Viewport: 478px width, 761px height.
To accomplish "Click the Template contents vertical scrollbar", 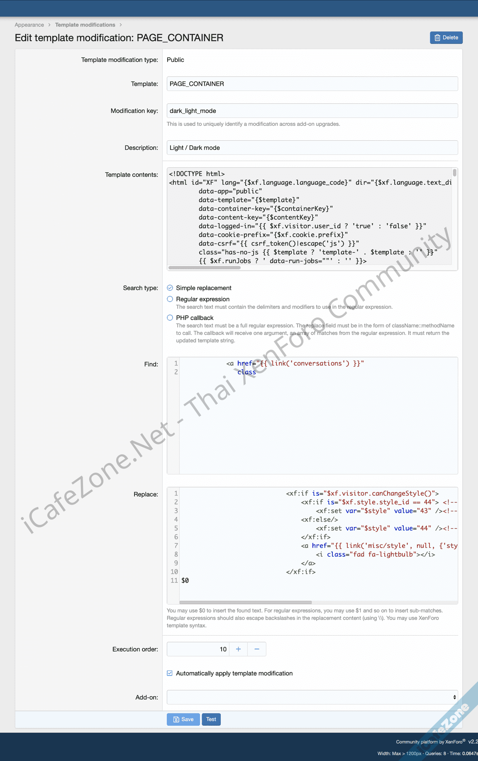I will pos(455,173).
